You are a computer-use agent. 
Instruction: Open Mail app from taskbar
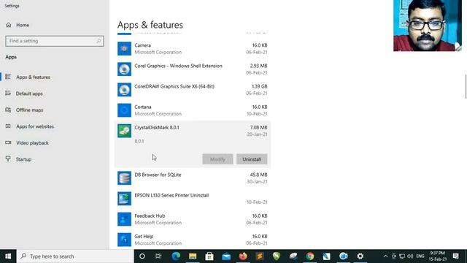pyautogui.click(x=226, y=256)
